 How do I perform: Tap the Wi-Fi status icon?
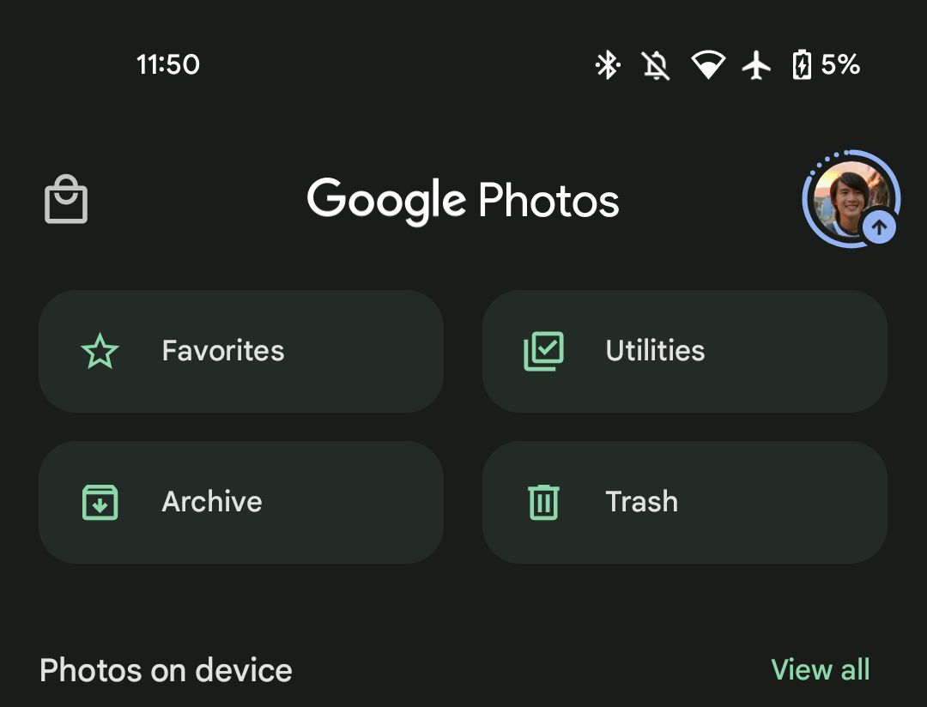pos(708,65)
